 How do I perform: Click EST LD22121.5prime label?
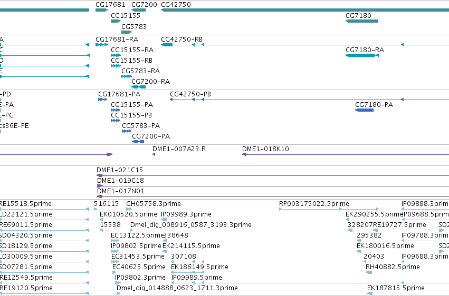26,214
